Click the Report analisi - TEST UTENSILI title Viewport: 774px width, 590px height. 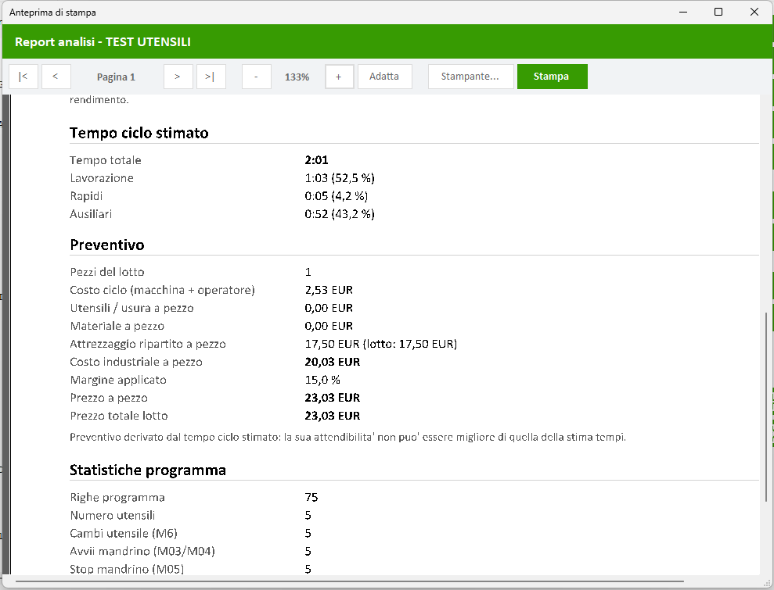click(103, 42)
